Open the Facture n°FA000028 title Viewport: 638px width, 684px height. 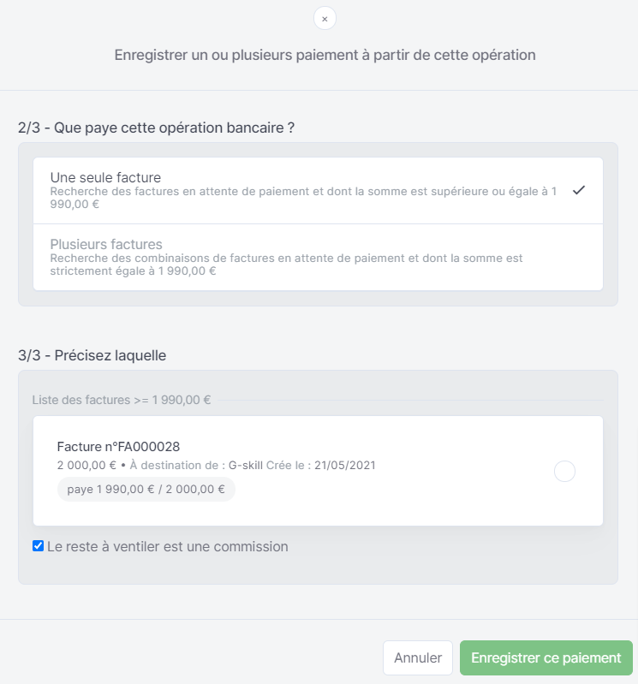pyautogui.click(x=118, y=447)
